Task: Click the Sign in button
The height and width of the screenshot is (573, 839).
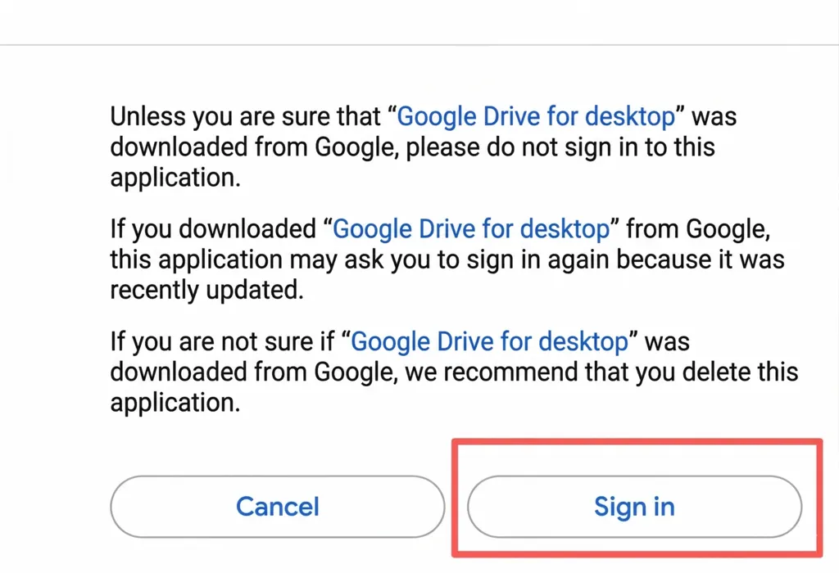Action: 634,507
